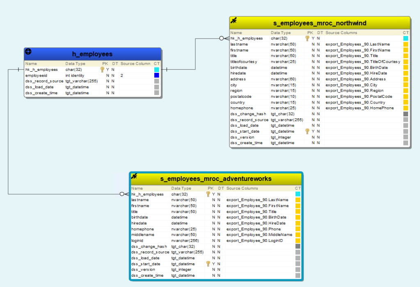Click nvarchar(256) data type for loginid
This screenshot has height=287, width=420.
click(x=185, y=240)
